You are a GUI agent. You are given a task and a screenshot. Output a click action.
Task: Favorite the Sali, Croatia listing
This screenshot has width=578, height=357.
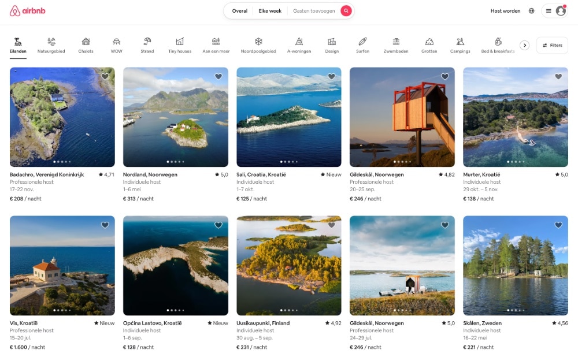[331, 76]
